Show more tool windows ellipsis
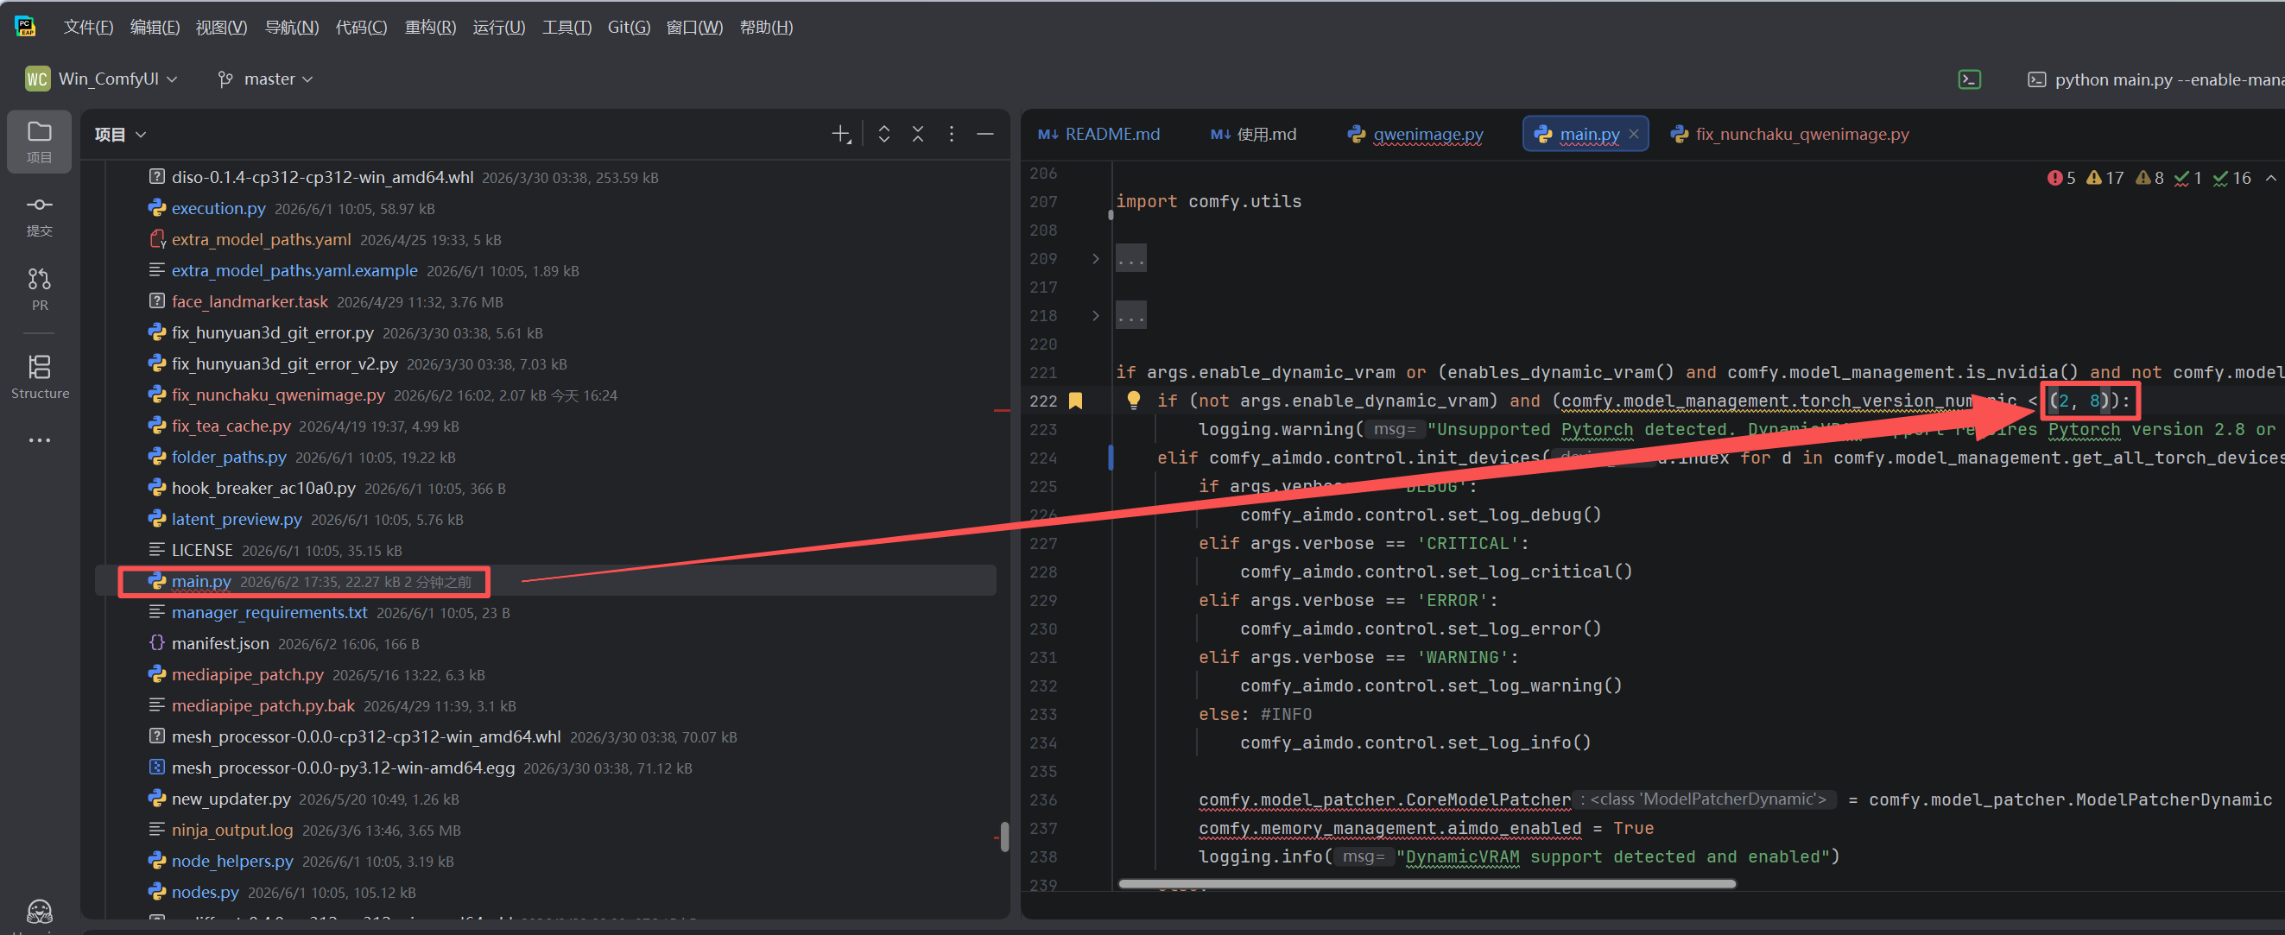The width and height of the screenshot is (2285, 935). point(39,441)
